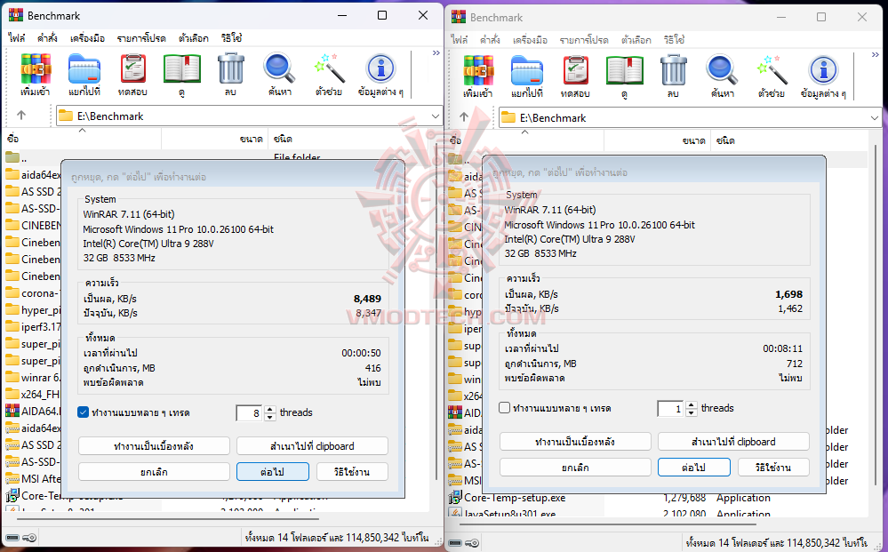Viewport: 888px width, 552px height.
Task: Click AIDA64 archive icon in left file list
Action: click(12, 411)
